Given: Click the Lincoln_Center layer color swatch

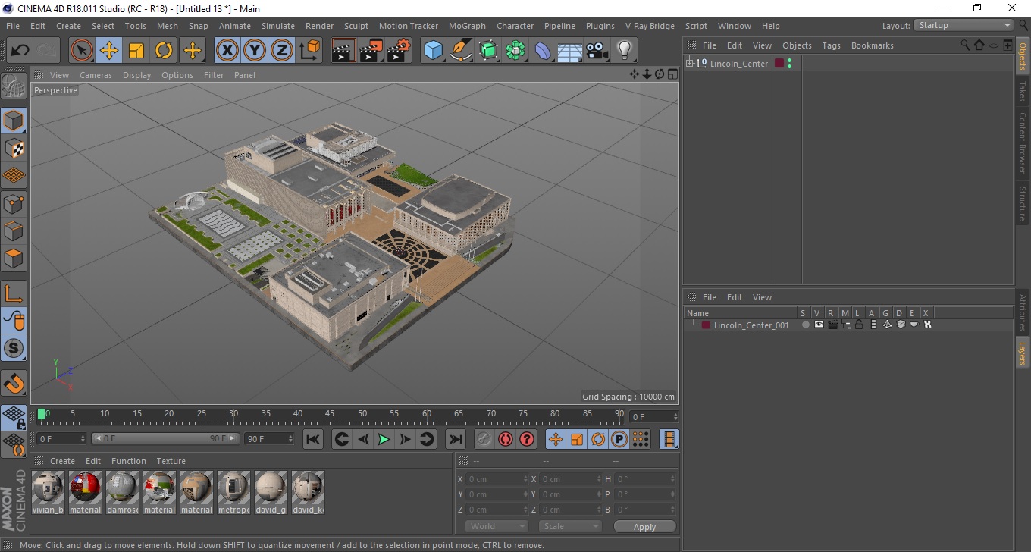Looking at the screenshot, I should point(779,64).
